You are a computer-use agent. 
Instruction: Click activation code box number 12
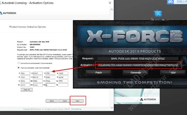click(63, 81)
